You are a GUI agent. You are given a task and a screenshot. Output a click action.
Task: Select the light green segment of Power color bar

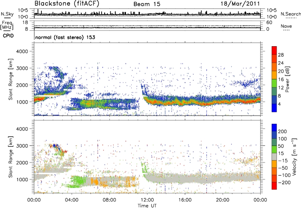coord(274,83)
